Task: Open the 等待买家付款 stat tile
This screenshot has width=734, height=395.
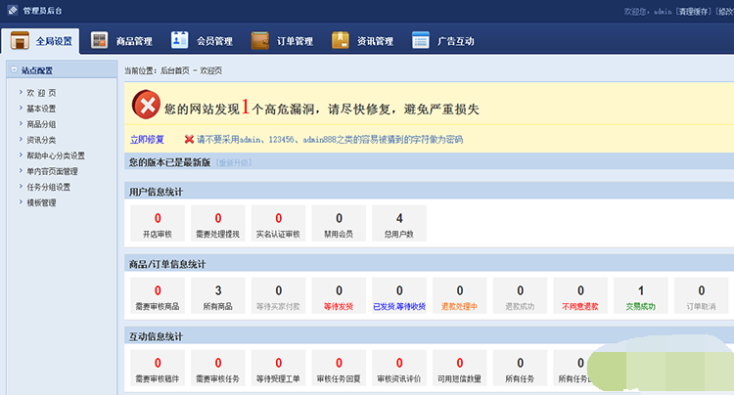Action: click(278, 295)
